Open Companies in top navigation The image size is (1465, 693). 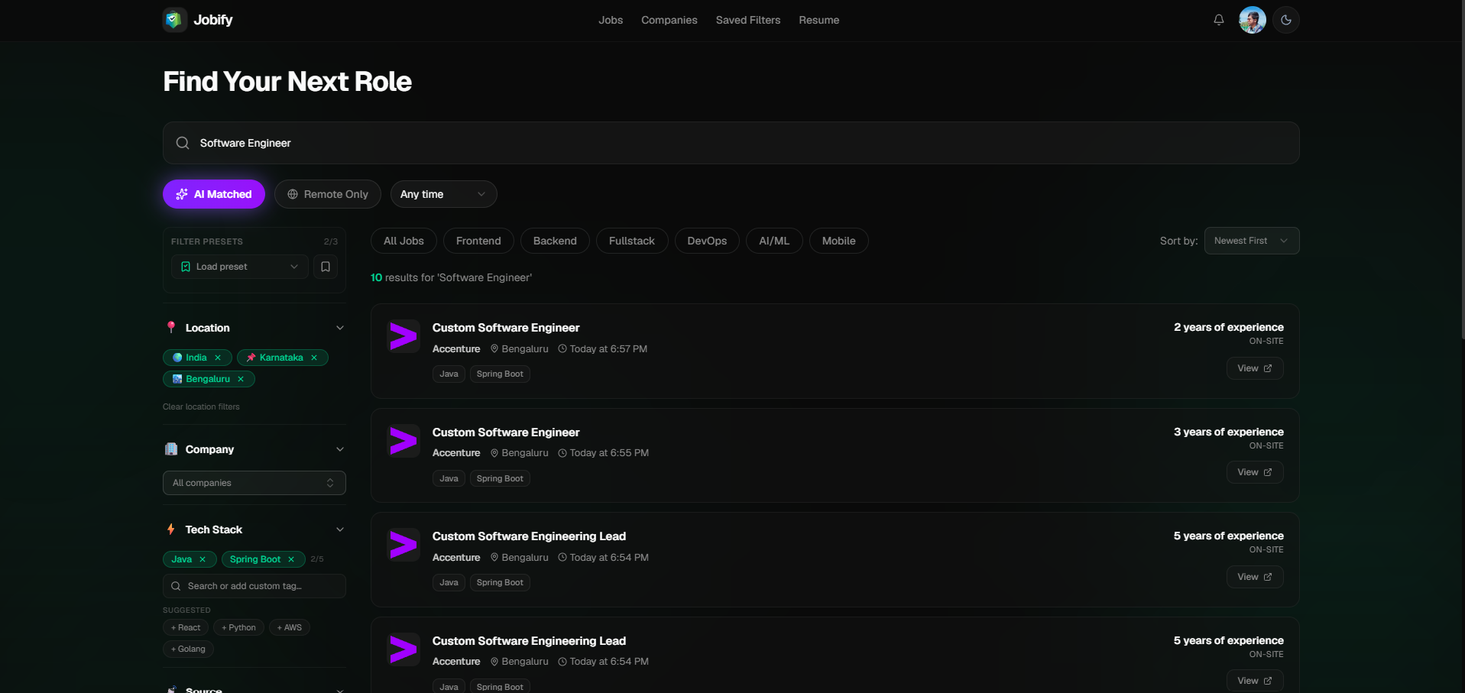669,20
